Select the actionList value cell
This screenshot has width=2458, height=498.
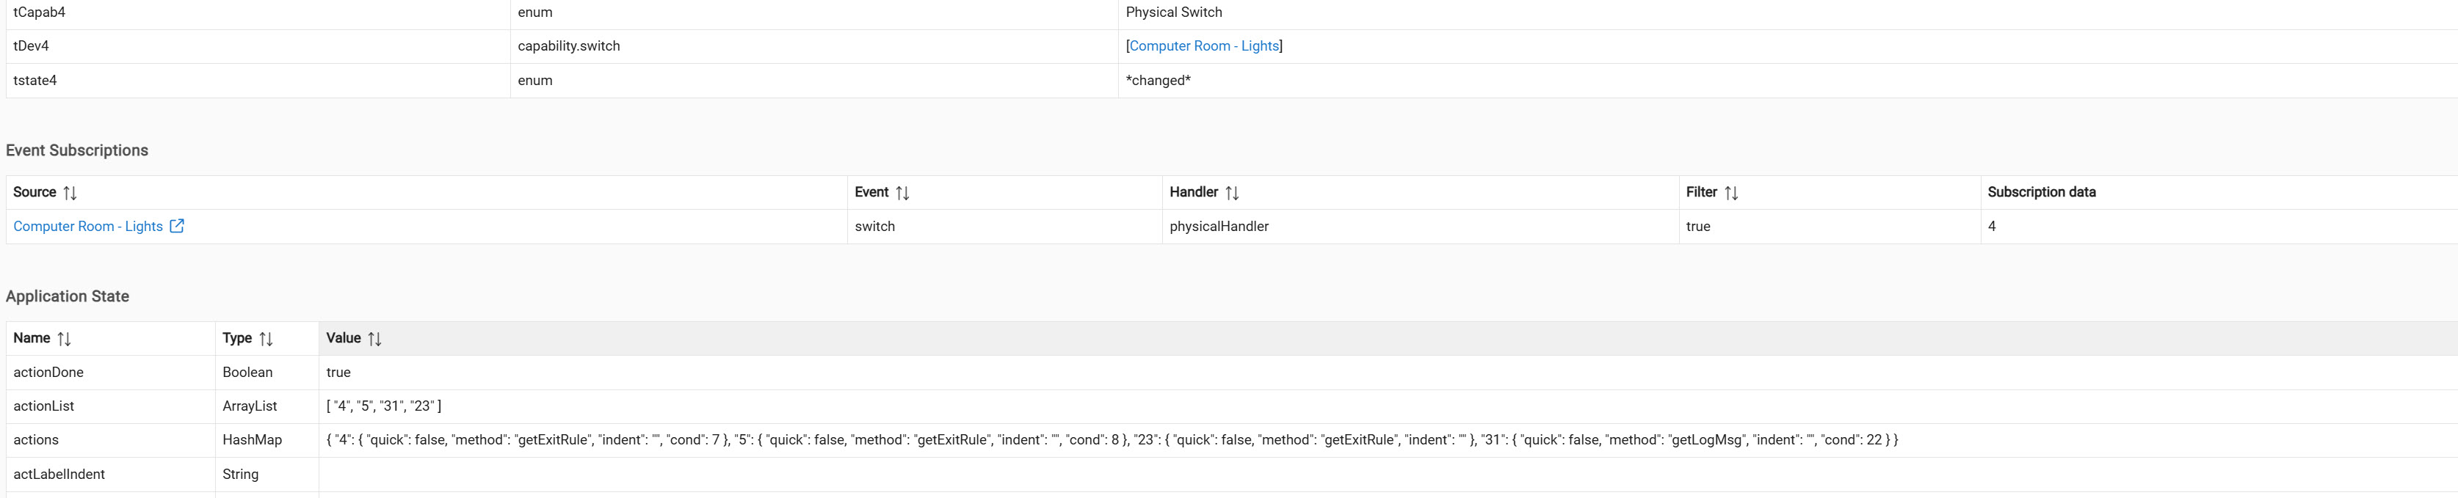pyautogui.click(x=383, y=406)
